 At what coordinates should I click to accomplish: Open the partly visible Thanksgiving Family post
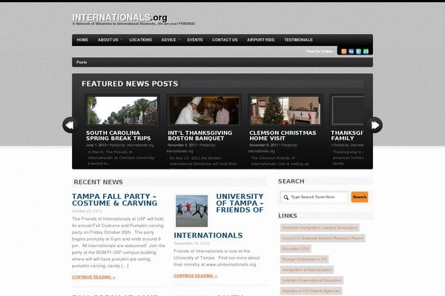pyautogui.click(x=347, y=135)
